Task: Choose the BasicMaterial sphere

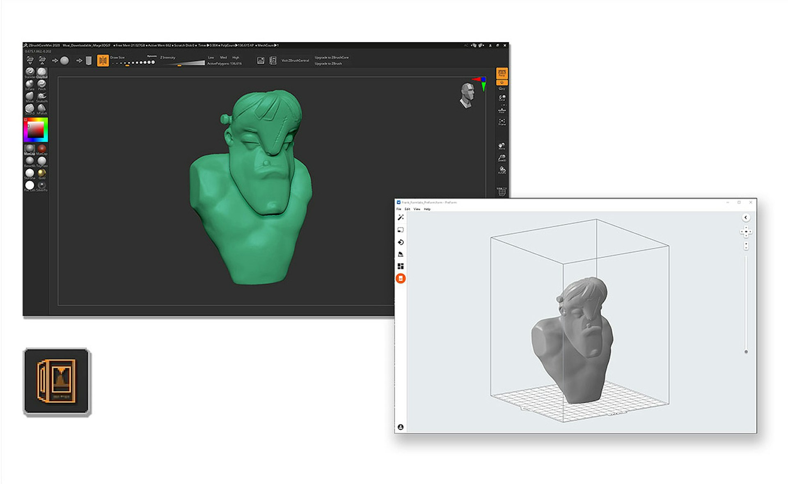Action: pyautogui.click(x=30, y=162)
